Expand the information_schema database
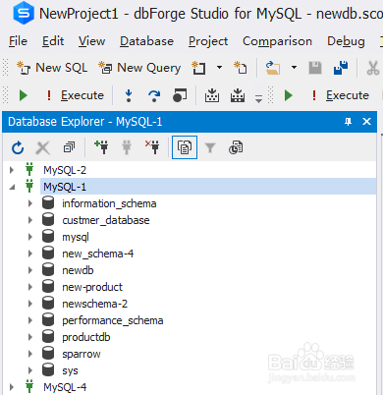The image size is (383, 395). pyautogui.click(x=30, y=203)
